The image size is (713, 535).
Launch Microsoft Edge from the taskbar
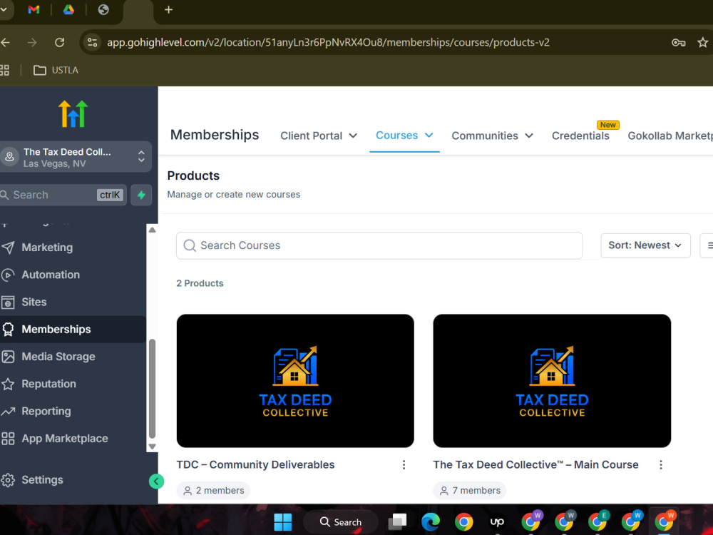click(430, 522)
